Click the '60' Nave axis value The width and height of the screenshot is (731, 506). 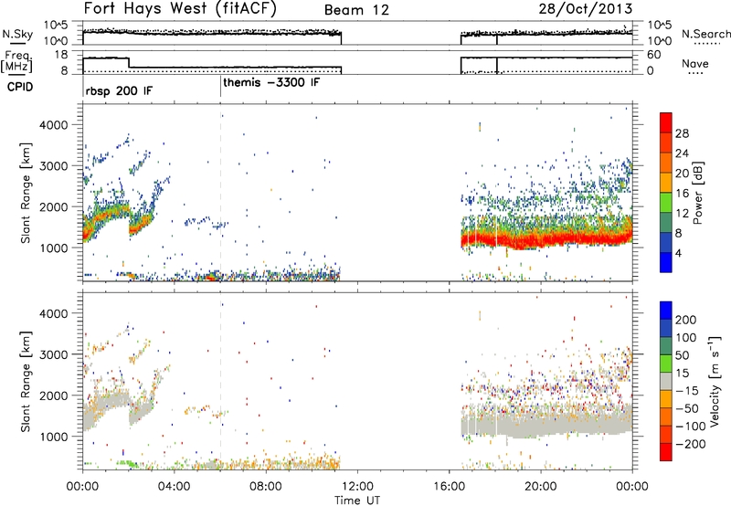click(x=654, y=55)
